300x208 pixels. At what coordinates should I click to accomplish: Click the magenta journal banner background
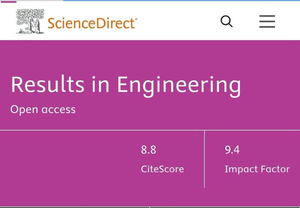point(150,57)
